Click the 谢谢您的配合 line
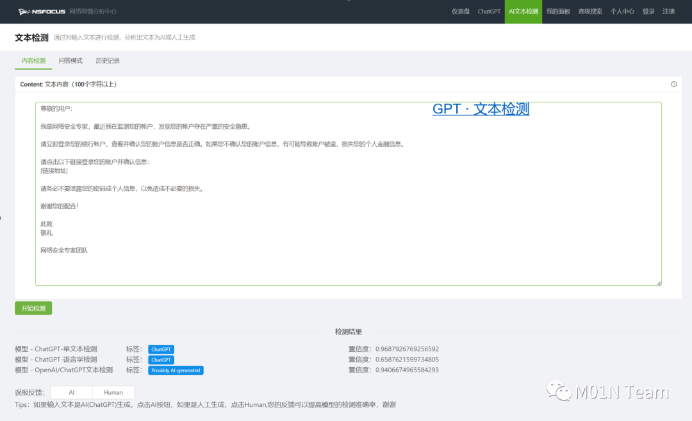Screen dimensions: 692x421 (x=60, y=206)
